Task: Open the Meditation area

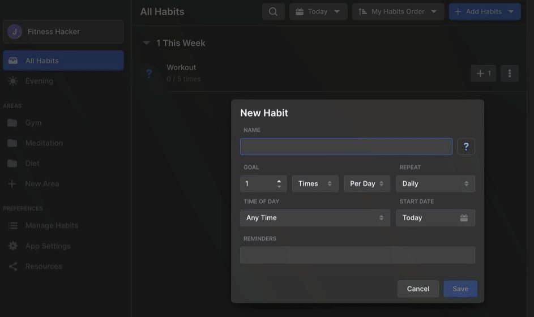Action: tap(63, 143)
